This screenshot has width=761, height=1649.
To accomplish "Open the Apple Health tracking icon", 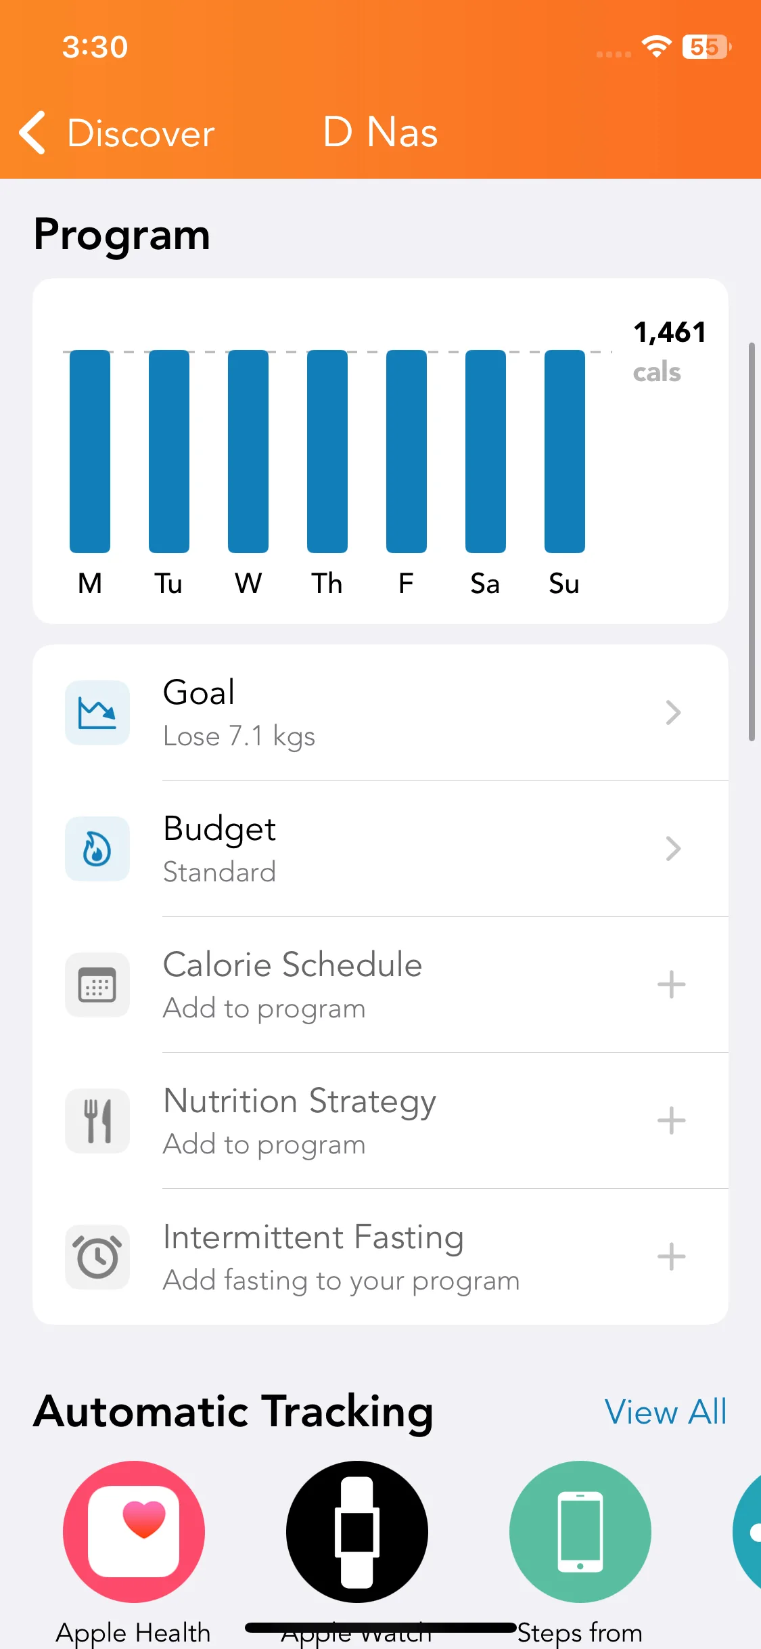I will [134, 1531].
